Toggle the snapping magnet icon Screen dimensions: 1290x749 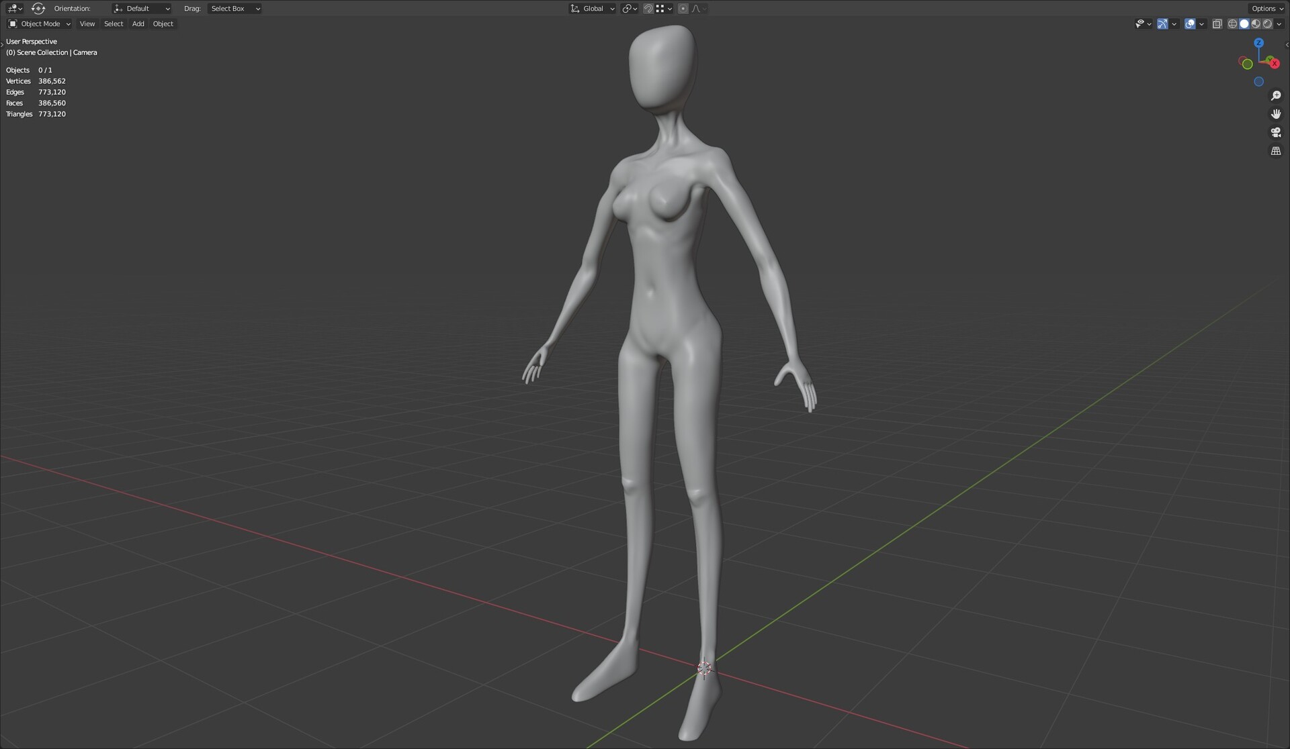(x=648, y=9)
